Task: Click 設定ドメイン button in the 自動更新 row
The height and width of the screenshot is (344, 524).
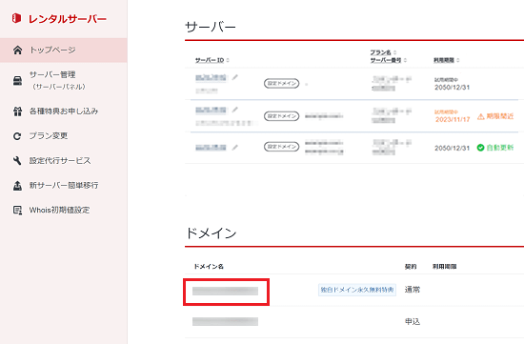Action: (282, 147)
